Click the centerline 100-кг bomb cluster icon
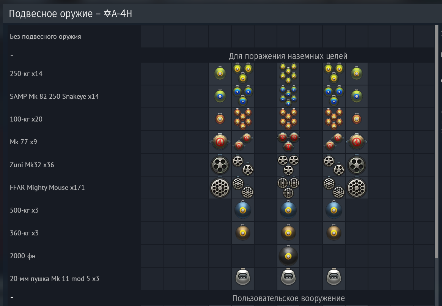Viewport: 442px width, 306px height. tap(288, 119)
